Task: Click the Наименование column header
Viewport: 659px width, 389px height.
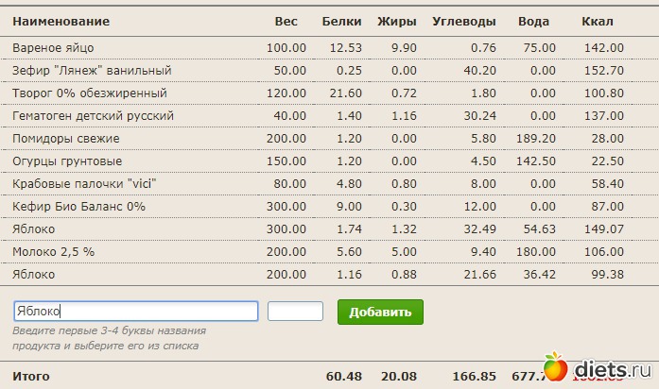Action: [x=61, y=21]
